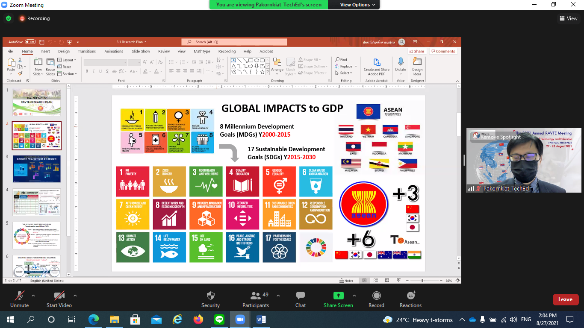Click the PowerPoint account profile avatar

click(x=401, y=42)
